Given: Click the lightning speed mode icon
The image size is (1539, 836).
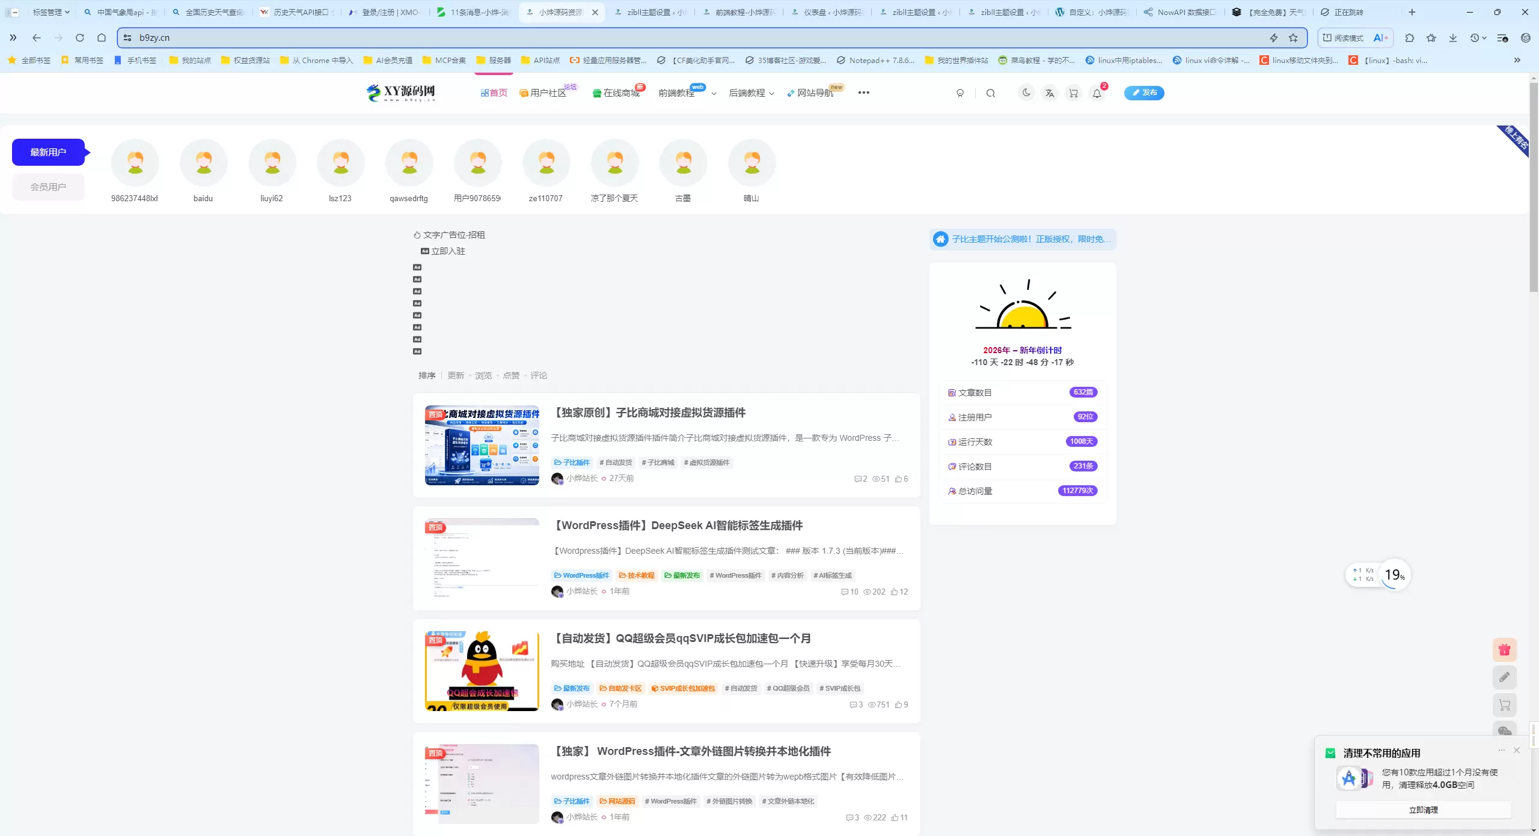Looking at the screenshot, I should tap(1273, 38).
